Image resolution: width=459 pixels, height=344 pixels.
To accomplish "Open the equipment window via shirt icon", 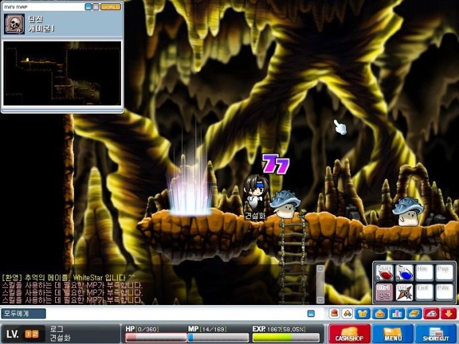I will click(x=363, y=314).
